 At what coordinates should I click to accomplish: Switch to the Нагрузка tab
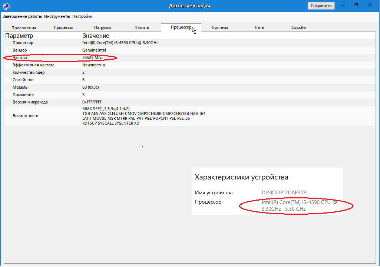(103, 28)
